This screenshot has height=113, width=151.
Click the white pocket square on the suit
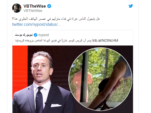[x=56, y=105]
